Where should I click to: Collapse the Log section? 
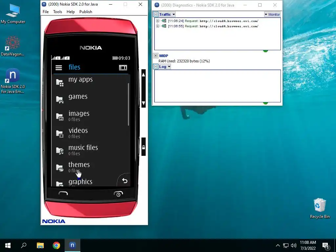(x=156, y=66)
